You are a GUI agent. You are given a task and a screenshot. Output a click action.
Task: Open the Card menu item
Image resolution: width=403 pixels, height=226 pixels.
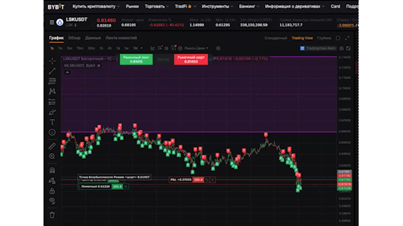(336, 7)
